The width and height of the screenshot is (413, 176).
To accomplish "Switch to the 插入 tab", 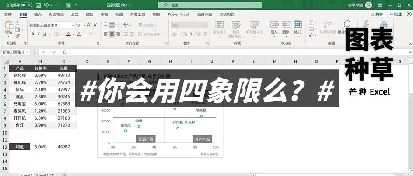I will tap(38, 14).
